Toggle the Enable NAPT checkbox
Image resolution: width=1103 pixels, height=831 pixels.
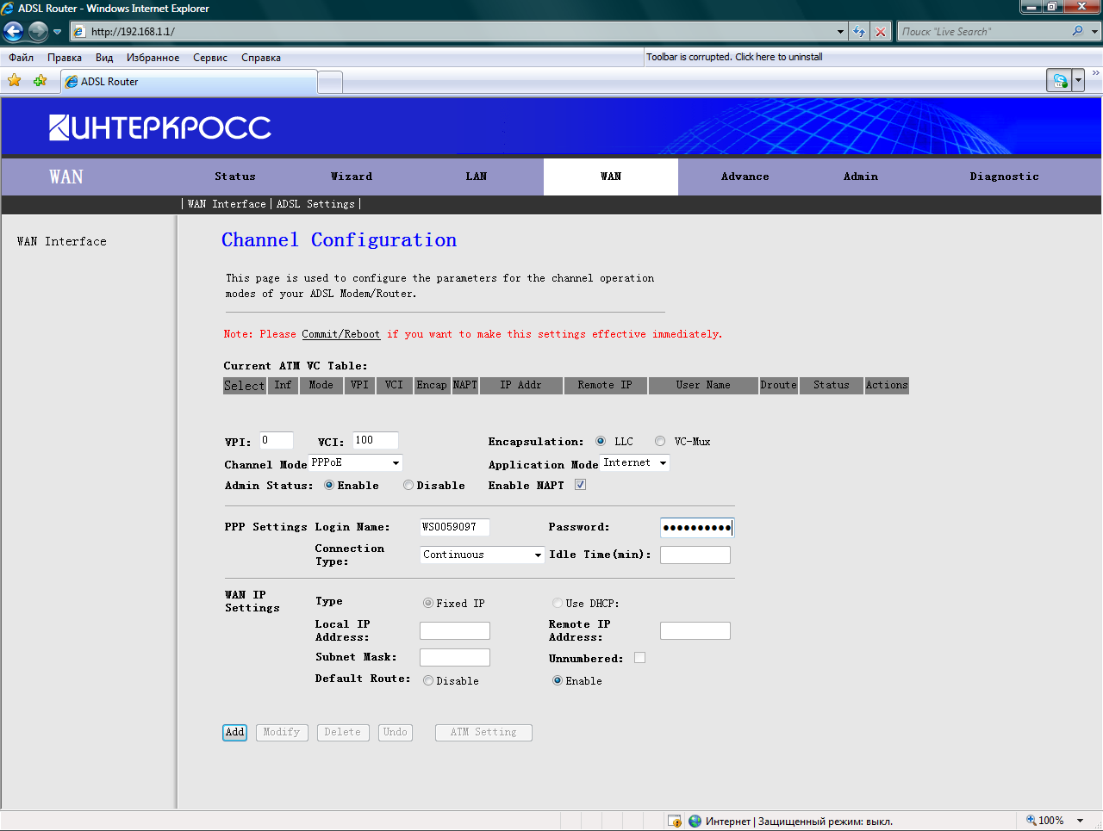pos(581,485)
